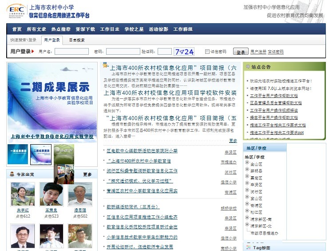Click the 更多 link in 专家坐堂 panel
The image size is (333, 251).
(x=87, y=174)
